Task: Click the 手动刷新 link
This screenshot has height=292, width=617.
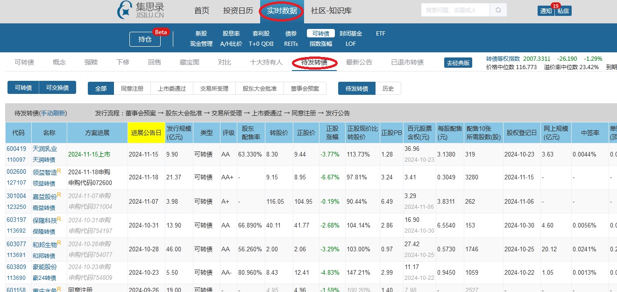Action: pyautogui.click(x=53, y=113)
